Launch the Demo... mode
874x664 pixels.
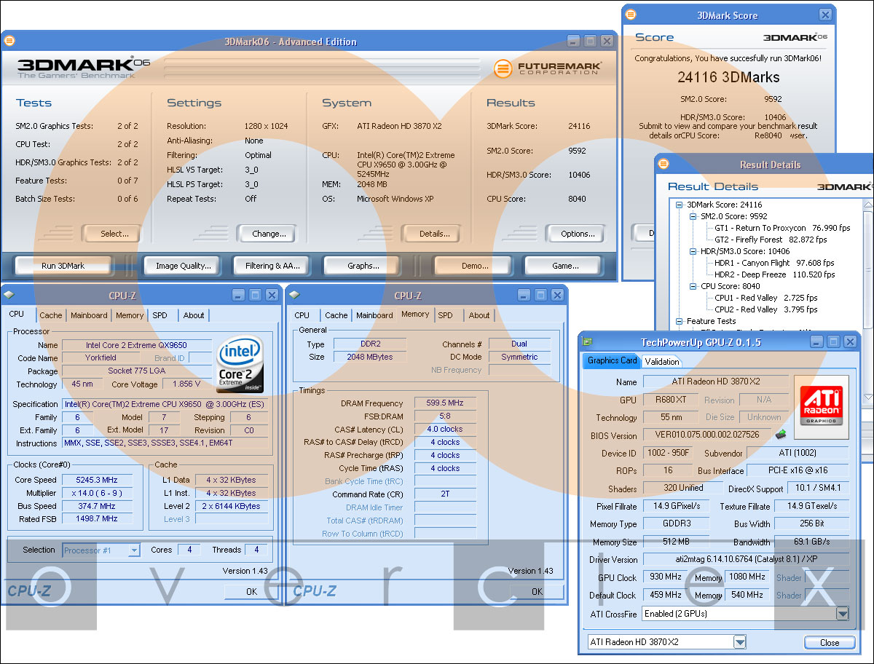coord(474,266)
